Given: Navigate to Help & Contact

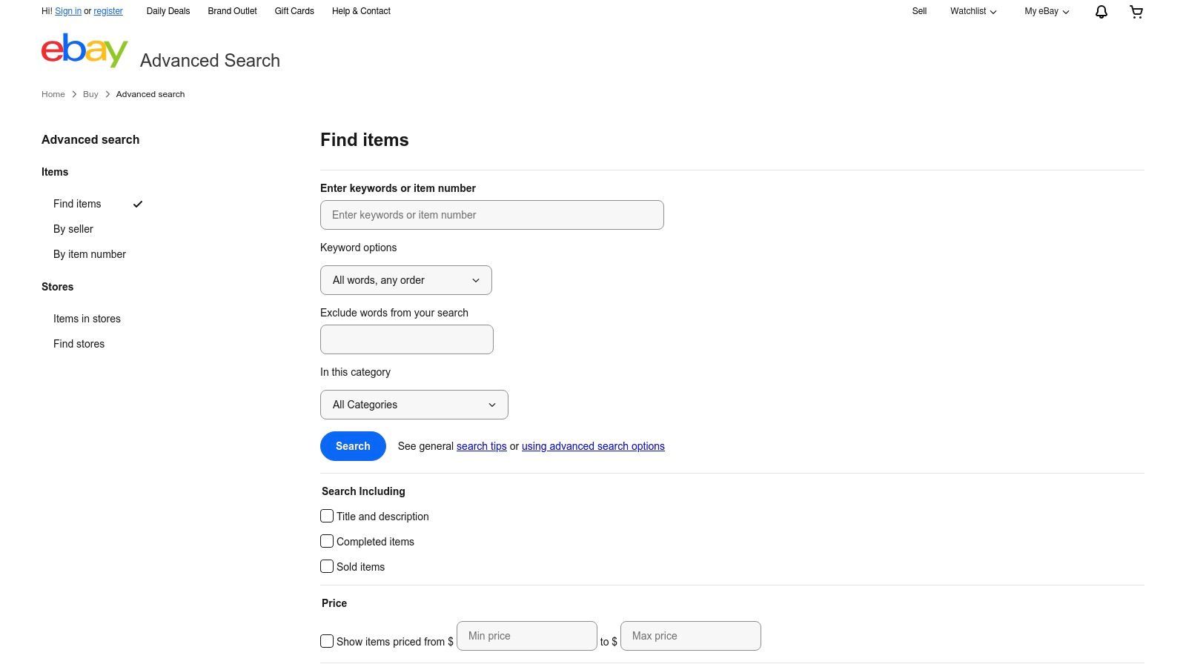Looking at the screenshot, I should tap(361, 11).
